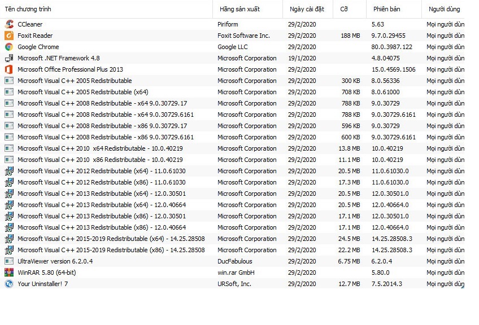
Task: Click the 5.63 version cell
Action: coord(377,24)
